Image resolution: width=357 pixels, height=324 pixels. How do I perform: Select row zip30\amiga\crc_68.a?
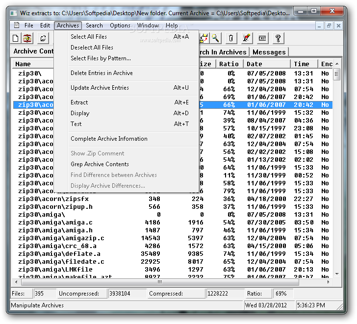[173, 246]
